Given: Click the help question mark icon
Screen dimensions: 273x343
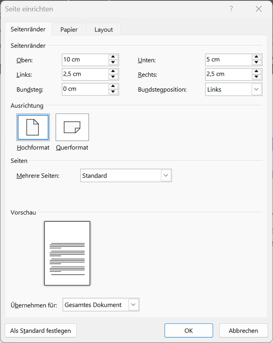Looking at the screenshot, I should pos(231,9).
